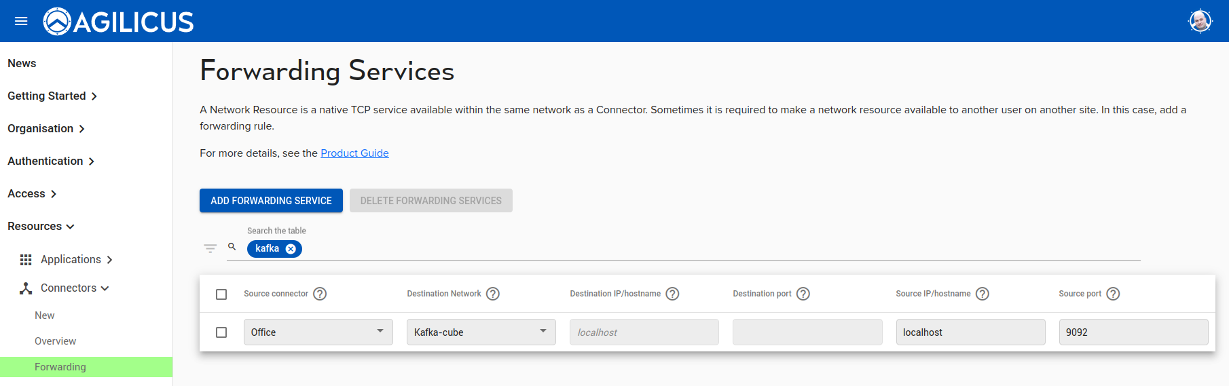Show help for Source port column

pyautogui.click(x=1113, y=294)
